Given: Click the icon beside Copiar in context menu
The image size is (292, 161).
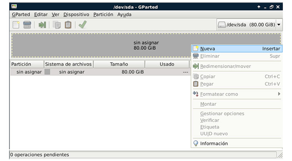Looking at the screenshot, I should [x=196, y=76].
